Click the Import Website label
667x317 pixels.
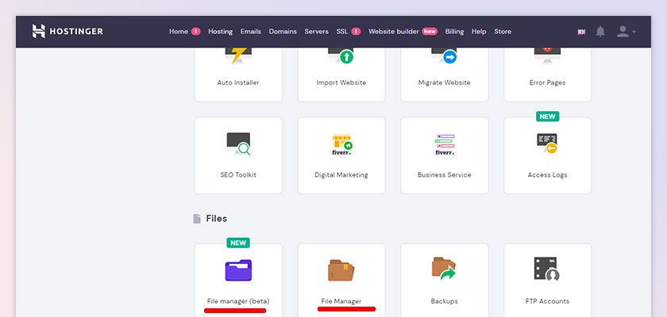pos(341,82)
